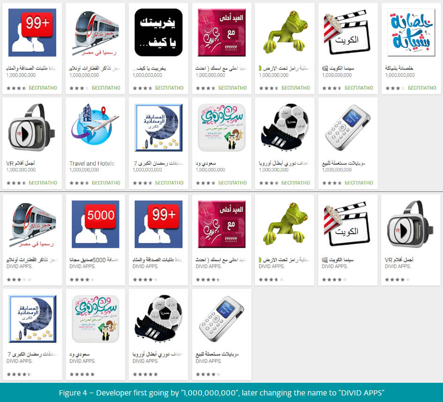Open DIVID APPS developer link under 5000 app
Screen dimensions: 443x402
click(x=83, y=266)
